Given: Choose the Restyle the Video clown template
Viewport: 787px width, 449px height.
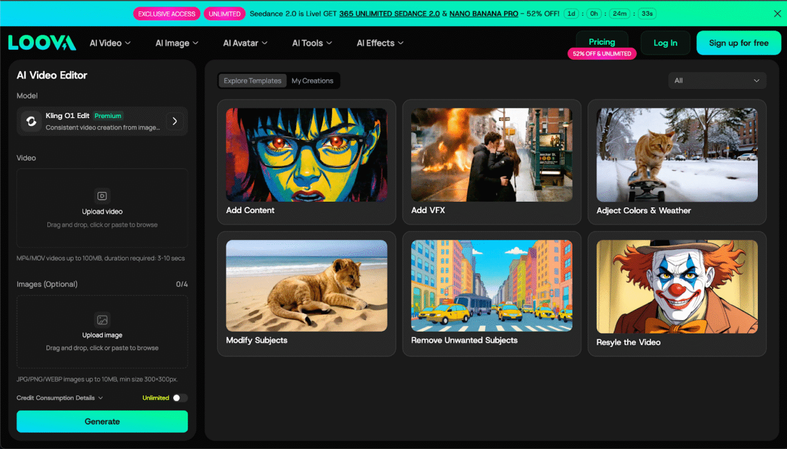Looking at the screenshot, I should click(x=677, y=287).
